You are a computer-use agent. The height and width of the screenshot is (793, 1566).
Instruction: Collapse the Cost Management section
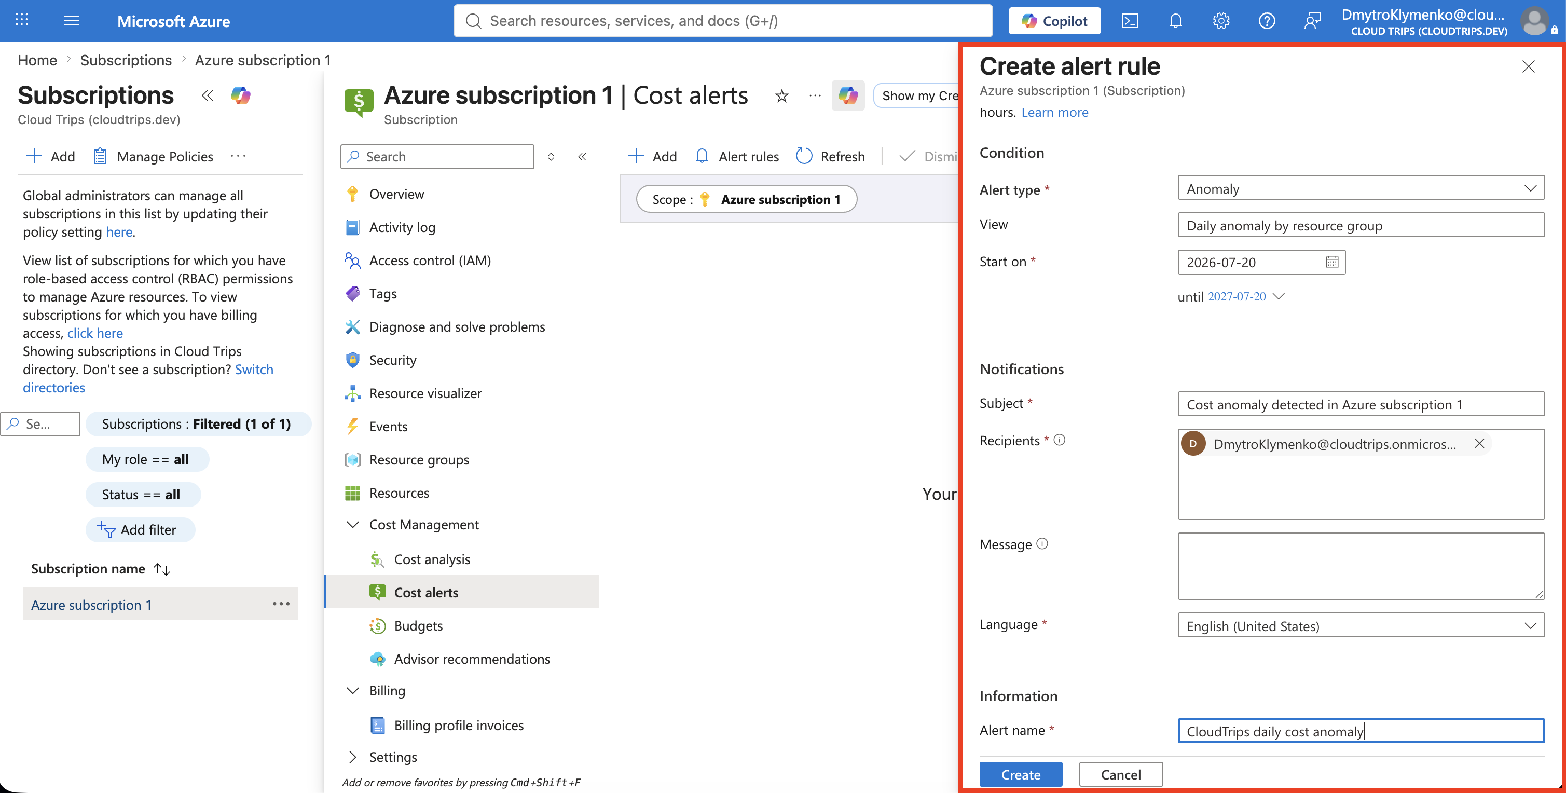[x=353, y=524]
